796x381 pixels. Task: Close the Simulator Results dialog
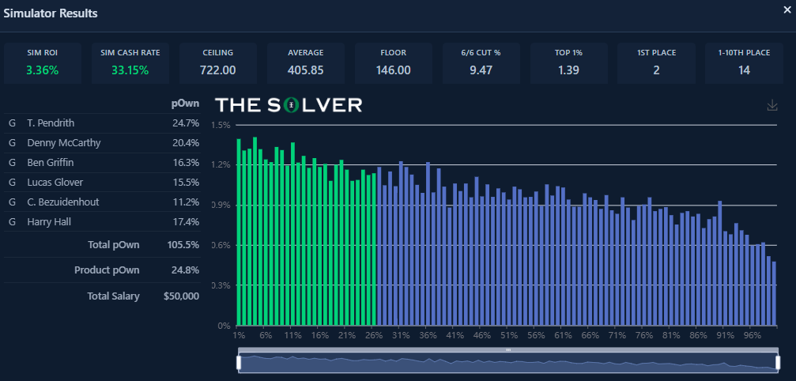787,10
